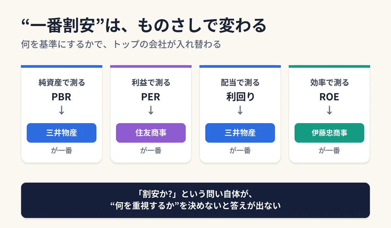Click the green bar atop the ROE card
Viewport: 391px width, 228px height.
coord(329,66)
